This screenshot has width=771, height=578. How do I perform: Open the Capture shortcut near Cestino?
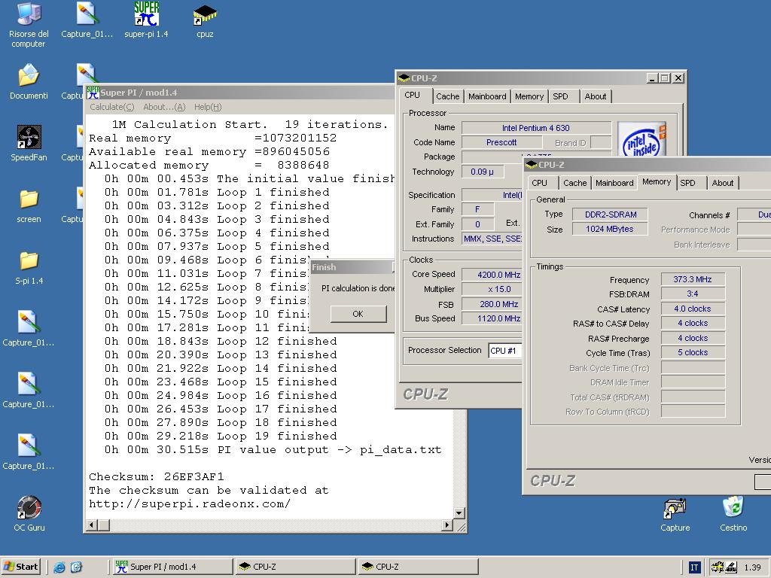pyautogui.click(x=675, y=514)
